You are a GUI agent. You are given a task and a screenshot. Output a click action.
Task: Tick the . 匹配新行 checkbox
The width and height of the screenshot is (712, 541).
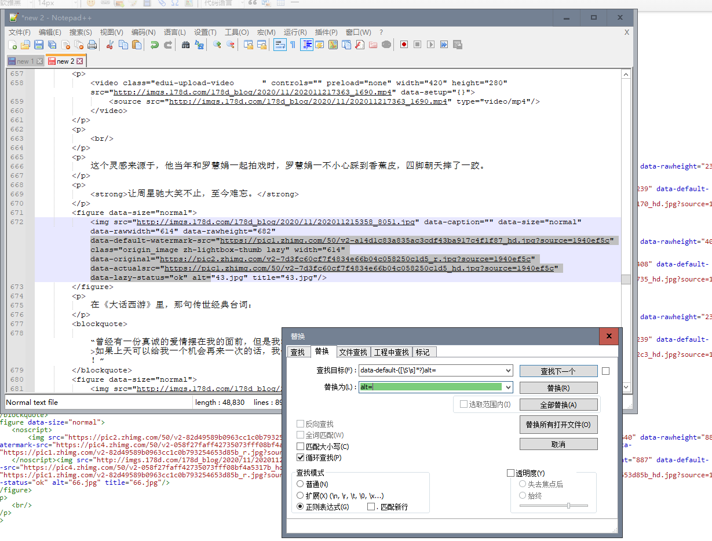coord(371,507)
